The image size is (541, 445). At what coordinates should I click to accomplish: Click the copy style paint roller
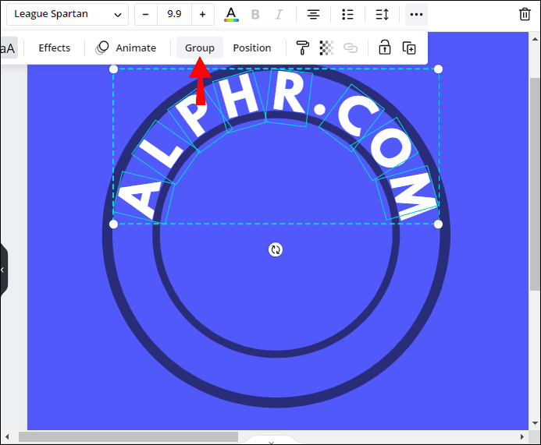point(303,48)
